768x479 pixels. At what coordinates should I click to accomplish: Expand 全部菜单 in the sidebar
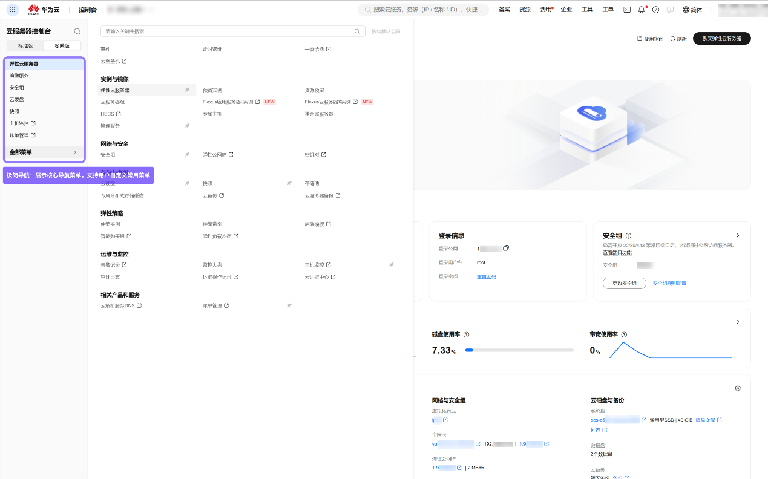[44, 152]
